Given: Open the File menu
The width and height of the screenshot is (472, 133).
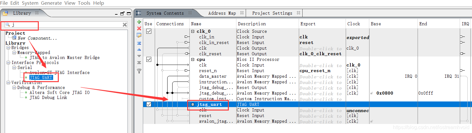Looking at the screenshot, I should point(4,3).
